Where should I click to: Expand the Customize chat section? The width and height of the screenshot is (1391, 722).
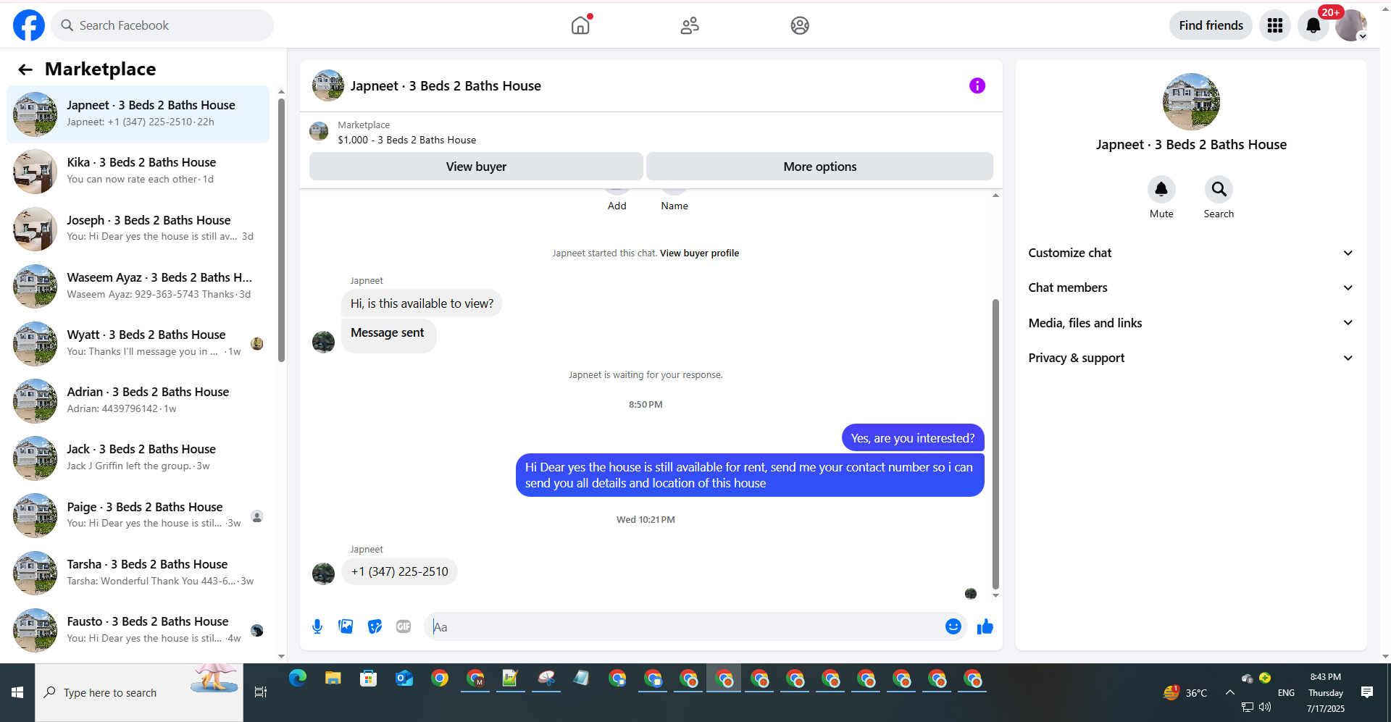tap(1191, 253)
